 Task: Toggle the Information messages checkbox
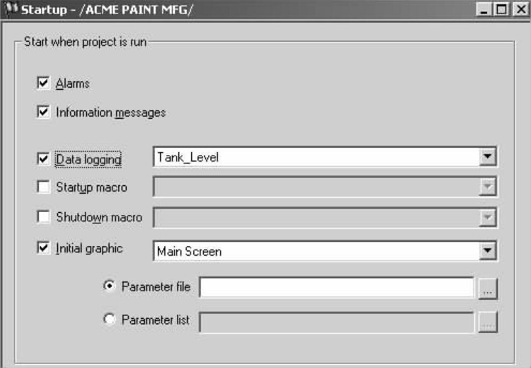pyautogui.click(x=44, y=113)
